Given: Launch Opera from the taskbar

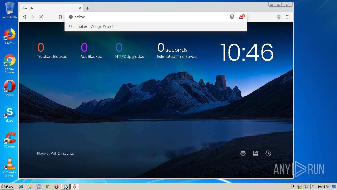Looking at the screenshot, I should (56, 187).
